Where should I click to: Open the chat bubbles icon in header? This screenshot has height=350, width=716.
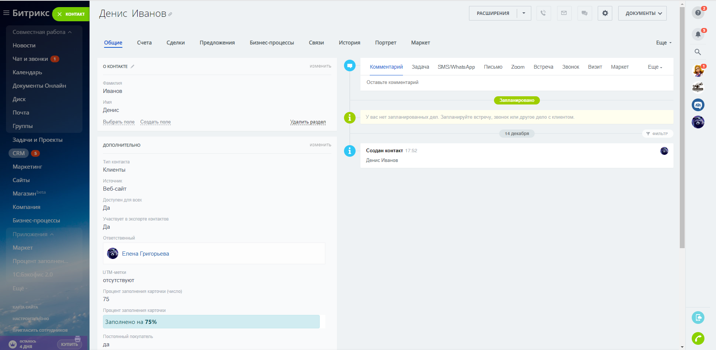(x=584, y=13)
